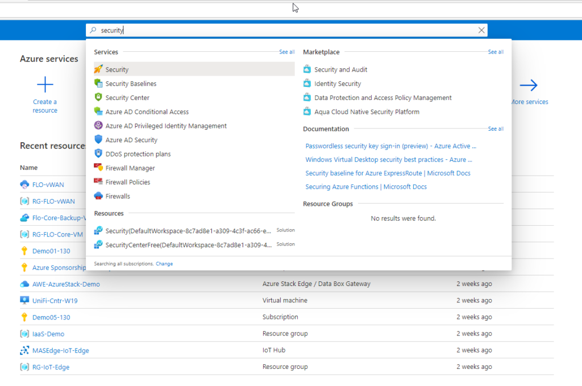The image size is (582, 386).
Task: Click the More services arrow
Action: (529, 86)
